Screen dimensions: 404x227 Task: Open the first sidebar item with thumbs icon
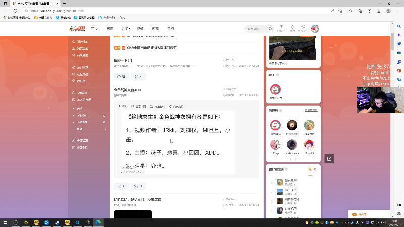pyautogui.click(x=80, y=41)
